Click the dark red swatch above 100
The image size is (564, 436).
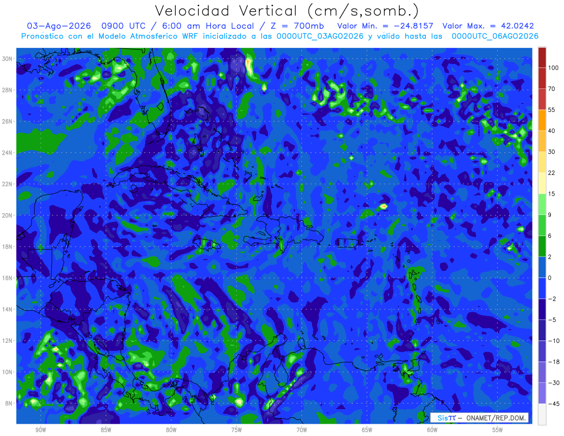[x=542, y=57]
